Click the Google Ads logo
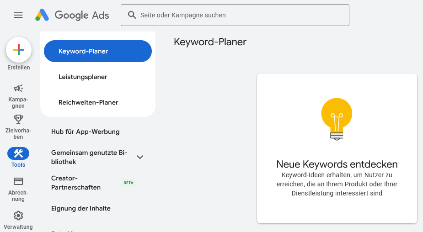Screen dimensions: 423x232 click(x=72, y=15)
